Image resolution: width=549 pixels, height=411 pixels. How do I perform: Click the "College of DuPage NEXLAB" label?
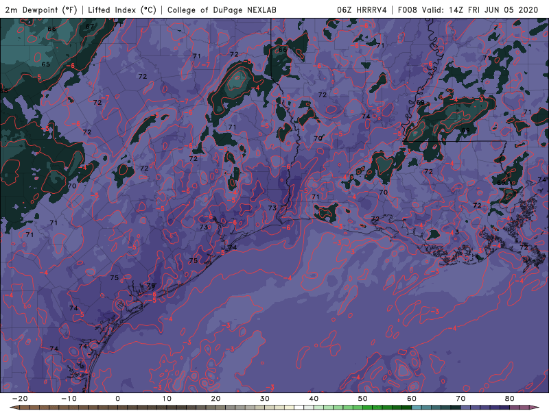[222, 10]
